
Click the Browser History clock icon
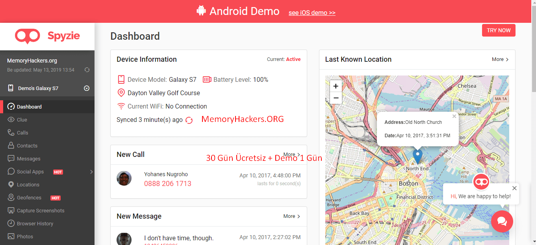click(x=11, y=223)
